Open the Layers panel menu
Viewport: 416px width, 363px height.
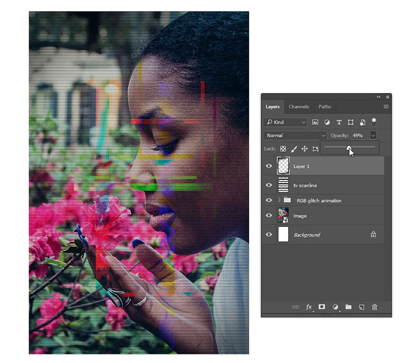(386, 106)
